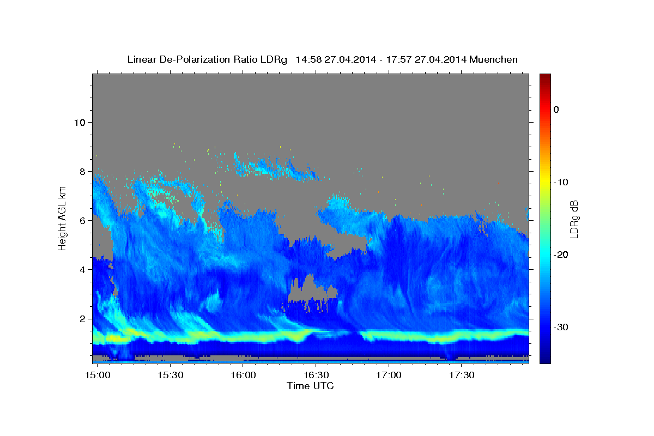The height and width of the screenshot is (436, 654).
Task: Click the 16:30 time tick label
Action: click(x=316, y=376)
